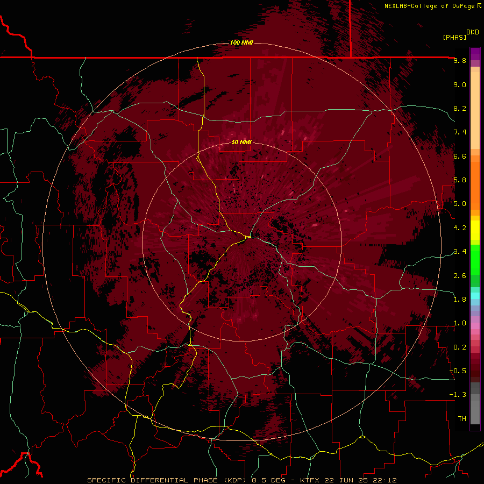Click the 0.5 DEG elevation angle text
484x484 pixels.
pos(268,480)
